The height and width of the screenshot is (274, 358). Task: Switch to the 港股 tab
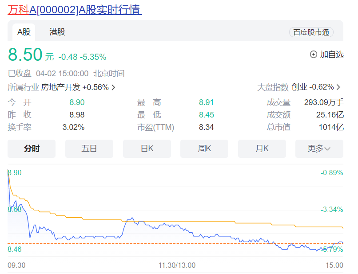(x=57, y=32)
